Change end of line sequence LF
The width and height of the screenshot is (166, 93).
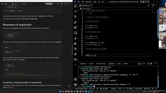(125, 89)
